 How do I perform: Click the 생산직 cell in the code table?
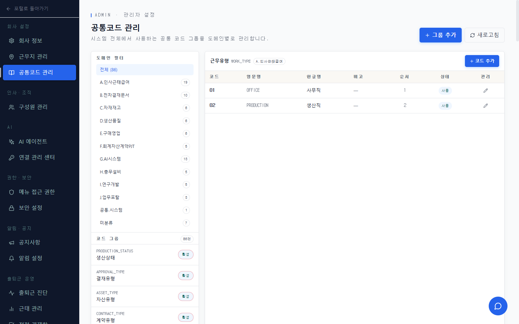tap(314, 105)
